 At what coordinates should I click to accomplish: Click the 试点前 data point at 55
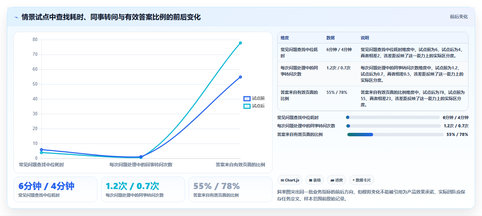(240, 77)
